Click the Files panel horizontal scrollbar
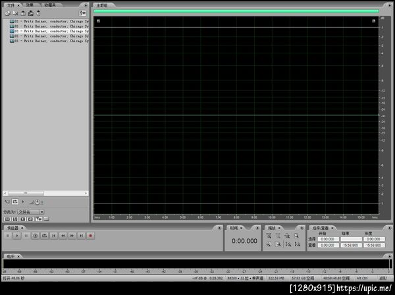Image resolution: width=395 pixels, height=295 pixels. coord(45,193)
